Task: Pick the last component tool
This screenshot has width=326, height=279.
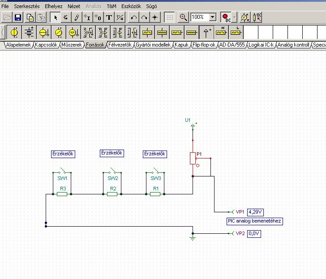Action: tap(66, 17)
